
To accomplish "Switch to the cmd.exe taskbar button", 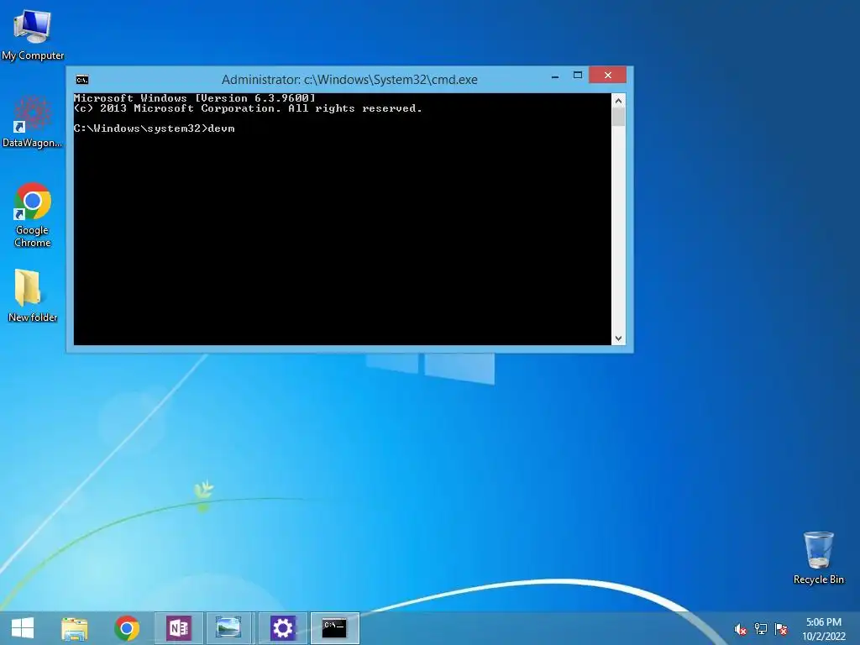I will click(x=334, y=628).
